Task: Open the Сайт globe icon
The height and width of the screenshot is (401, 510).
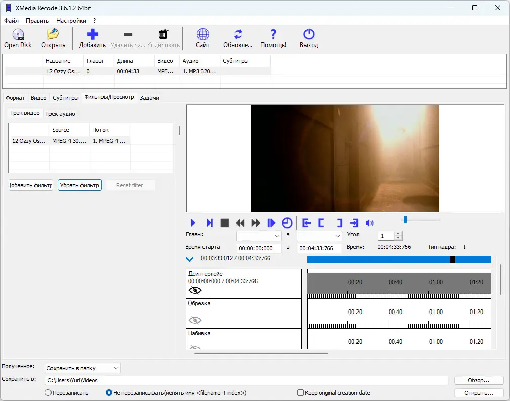Action: (202, 35)
